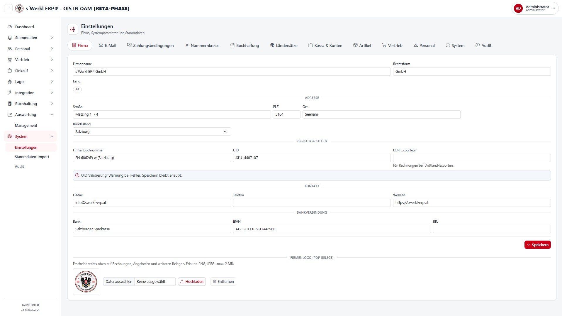
Task: Click the info icon in UID validation notice
Action: [x=77, y=175]
